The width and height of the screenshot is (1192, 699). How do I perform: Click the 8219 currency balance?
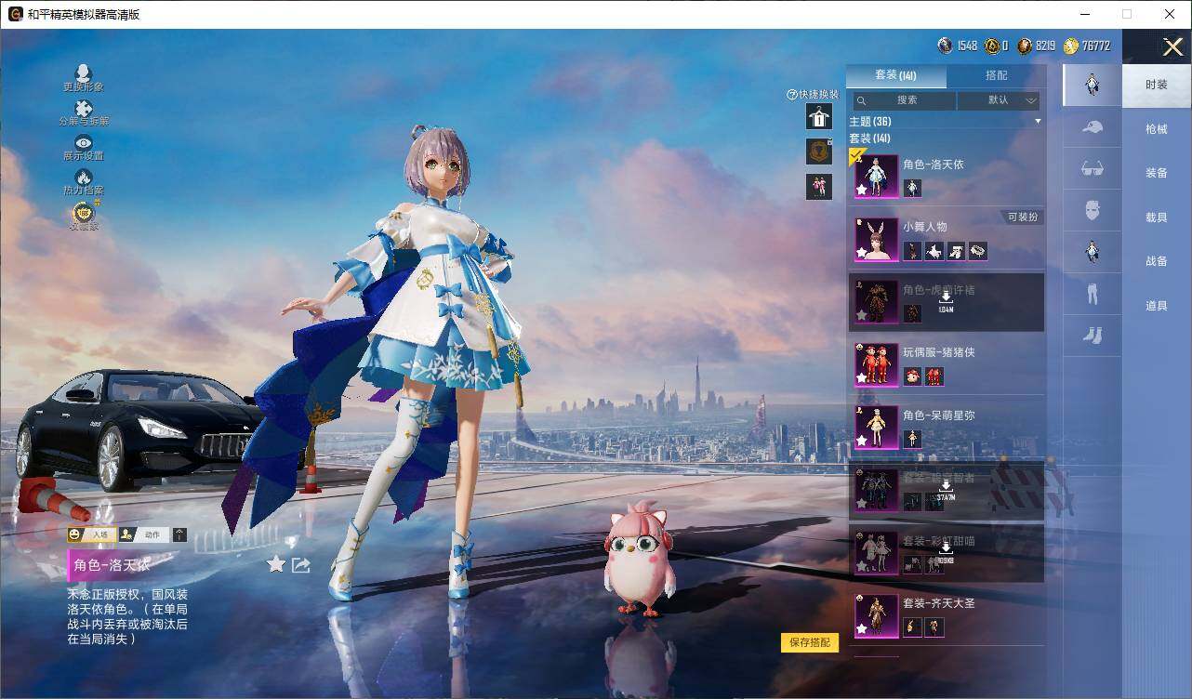click(1036, 46)
